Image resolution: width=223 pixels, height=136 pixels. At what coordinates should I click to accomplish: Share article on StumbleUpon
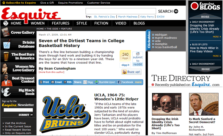(105, 82)
